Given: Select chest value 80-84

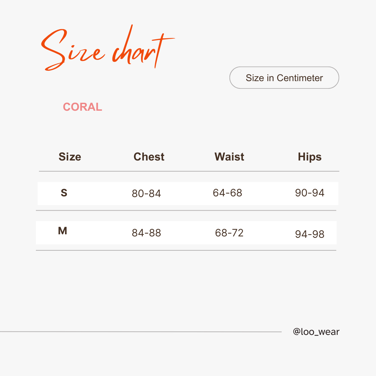Looking at the screenshot, I should pos(146,194).
